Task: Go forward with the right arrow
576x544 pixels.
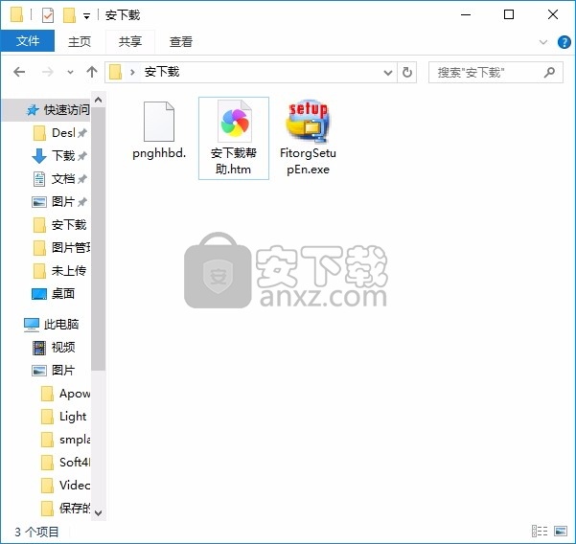Action: [x=48, y=72]
